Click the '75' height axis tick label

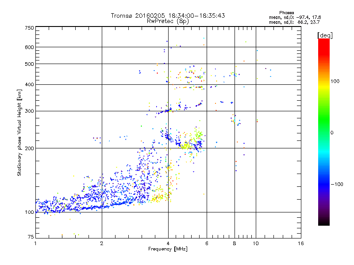pos(31,237)
